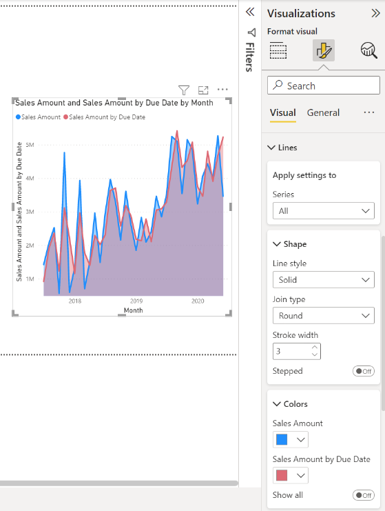Click the filter funnel icon above chart
Image resolution: width=385 pixels, height=511 pixels.
(x=184, y=90)
